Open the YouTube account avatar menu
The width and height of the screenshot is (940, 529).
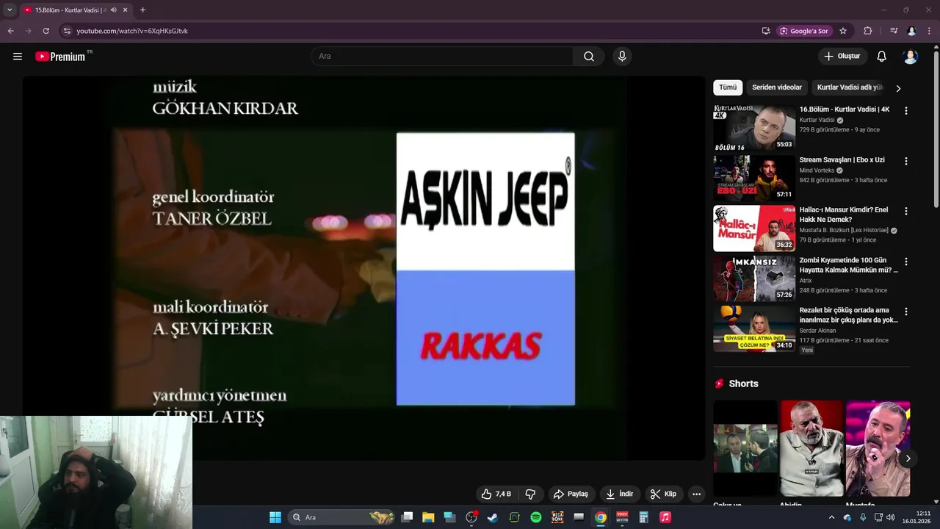click(911, 57)
